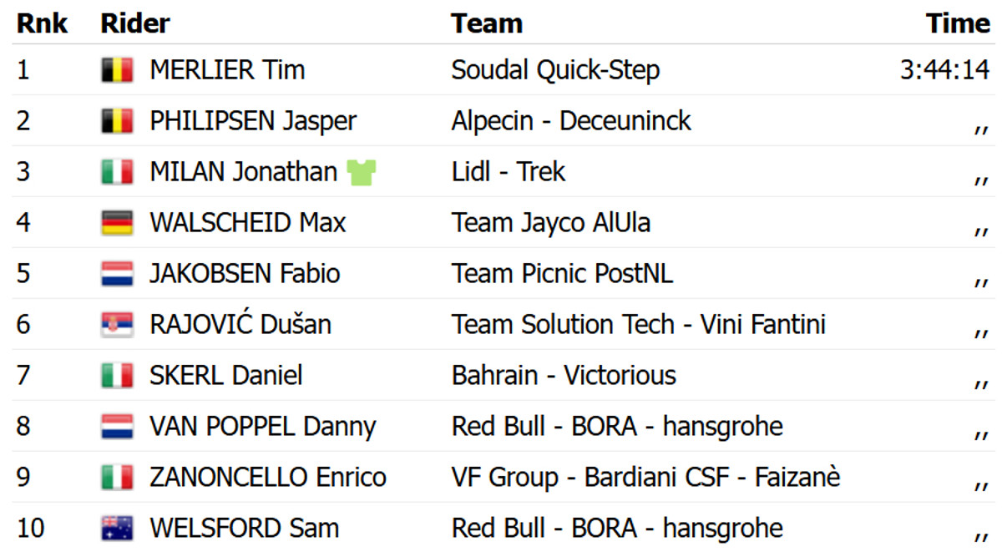This screenshot has height=552, width=1002.
Task: Select the Lidl - Trek team link
Action: pyautogui.click(x=508, y=172)
